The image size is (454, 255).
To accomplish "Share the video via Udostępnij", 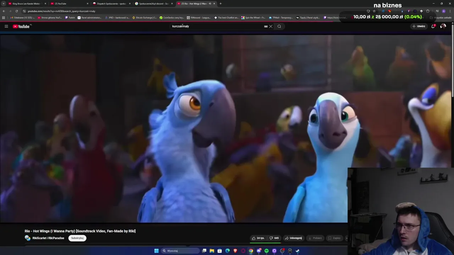I will (293, 238).
